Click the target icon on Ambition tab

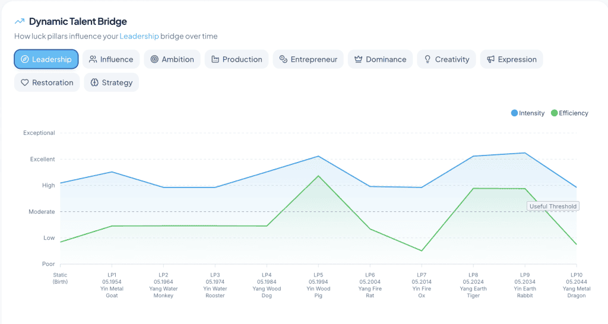coord(154,59)
